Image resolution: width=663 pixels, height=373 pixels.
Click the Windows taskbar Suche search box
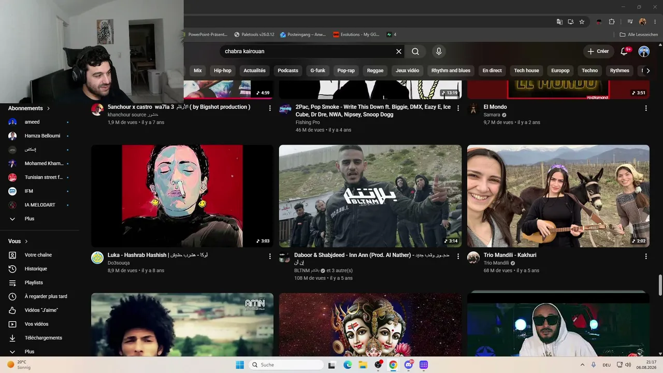tap(285, 365)
